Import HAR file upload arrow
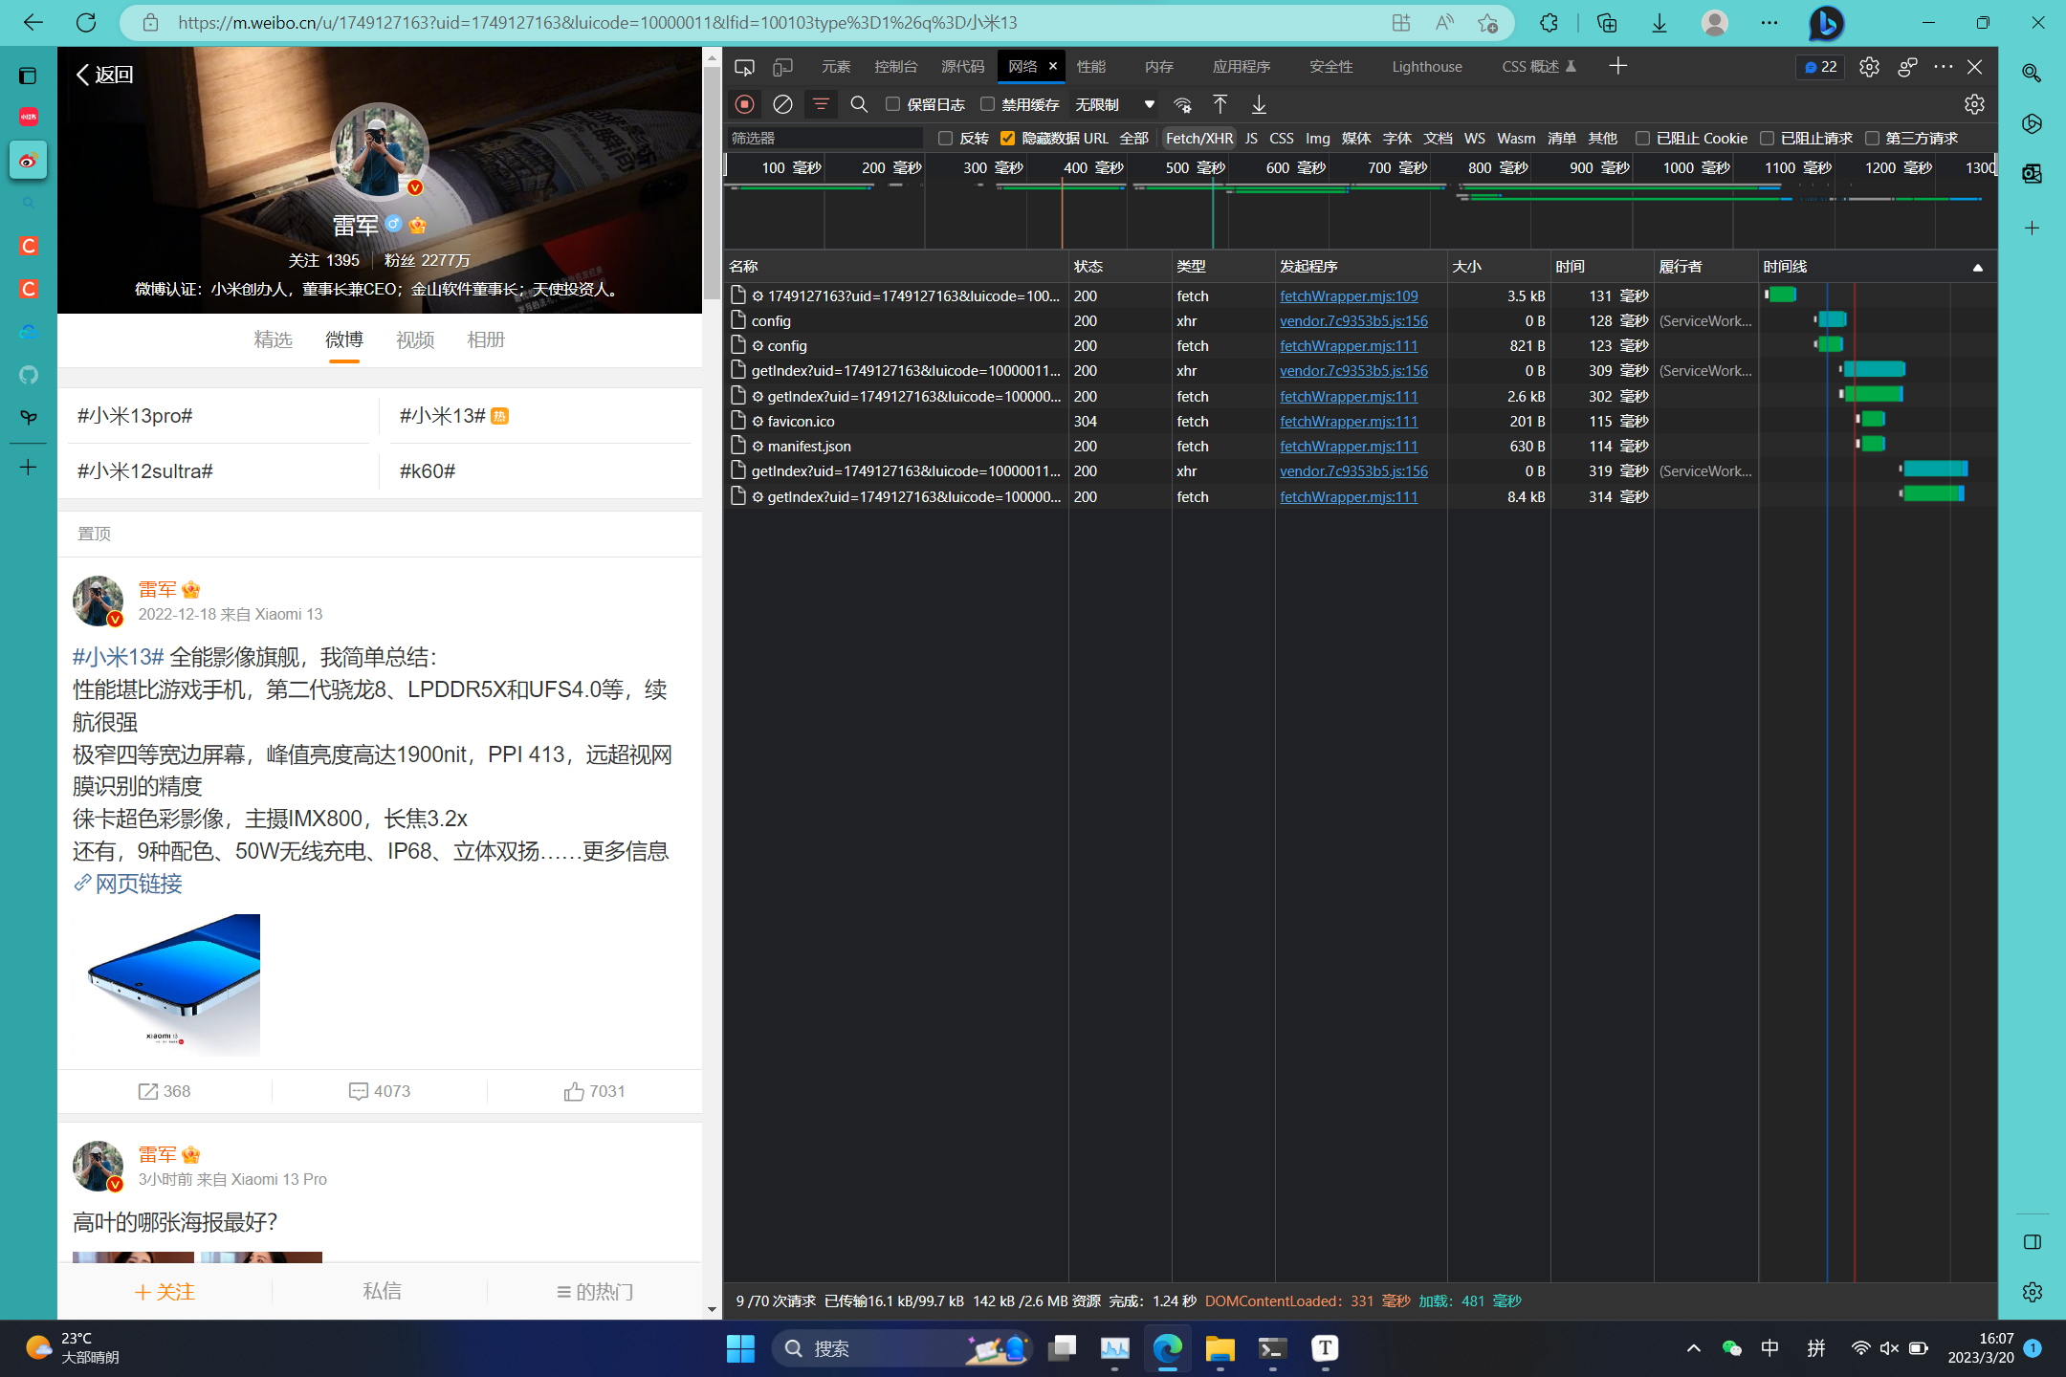Screen dimensions: 2066x1377 1220,104
